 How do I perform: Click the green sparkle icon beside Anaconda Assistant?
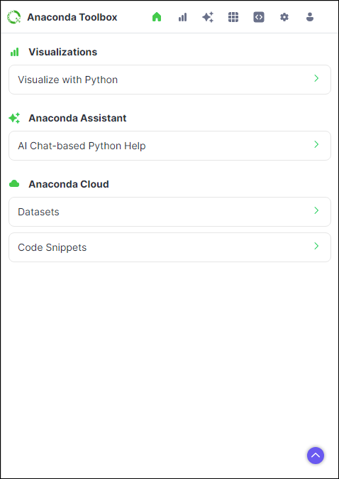tap(14, 118)
